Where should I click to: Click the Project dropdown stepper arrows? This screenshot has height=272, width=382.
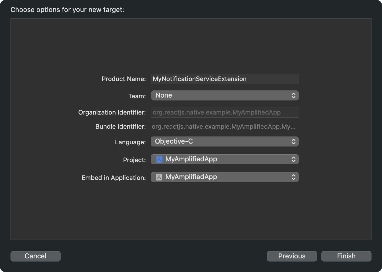click(294, 159)
